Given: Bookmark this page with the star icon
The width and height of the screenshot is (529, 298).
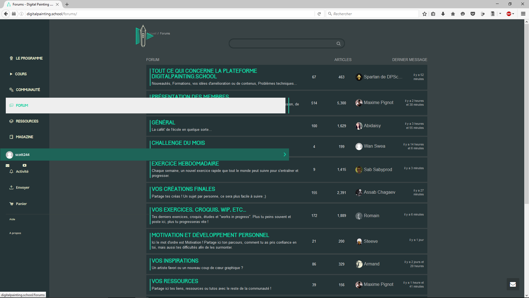Looking at the screenshot, I should (x=425, y=14).
